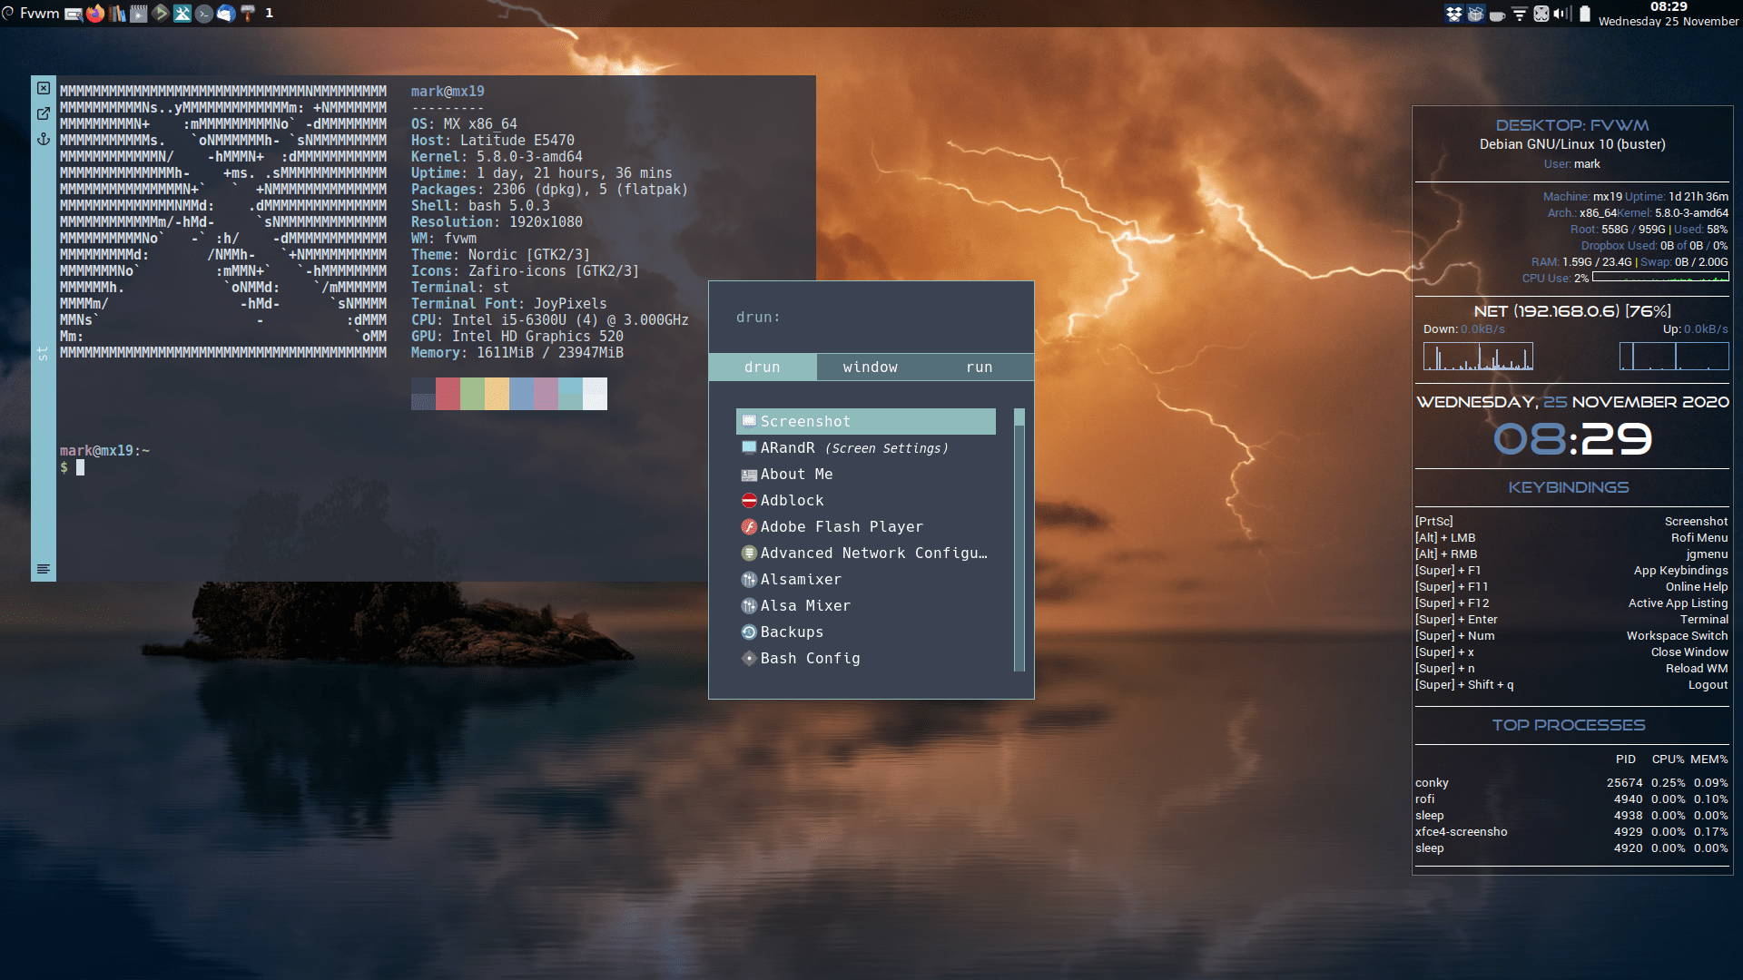This screenshot has height=980, width=1743.
Task: Open the volume control tray icon
Action: 1561,14
